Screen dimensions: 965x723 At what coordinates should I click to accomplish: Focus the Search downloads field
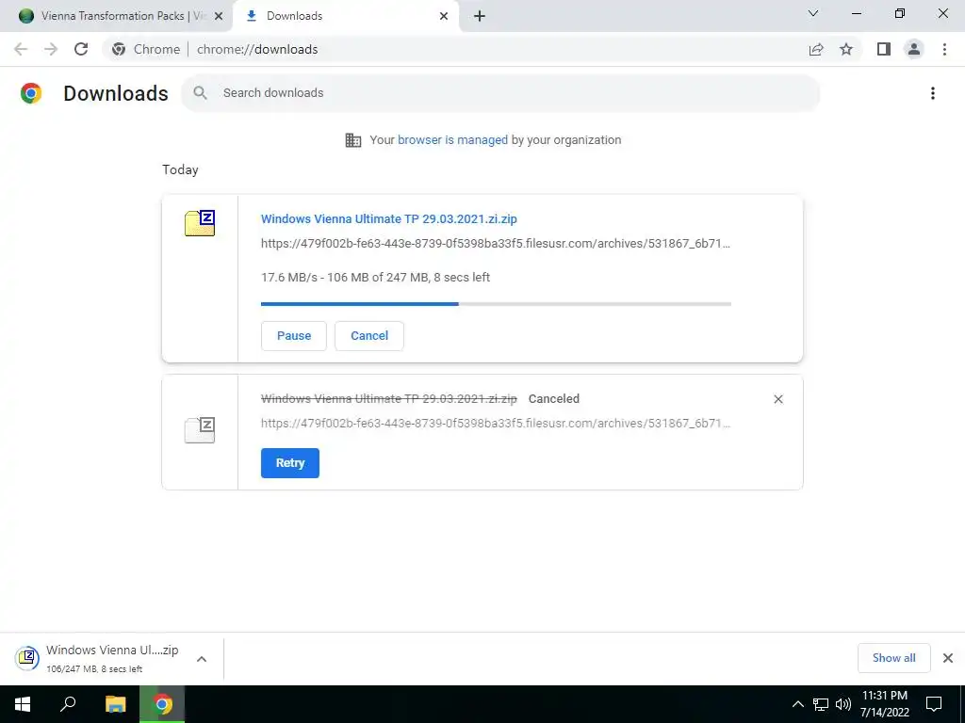click(x=500, y=93)
